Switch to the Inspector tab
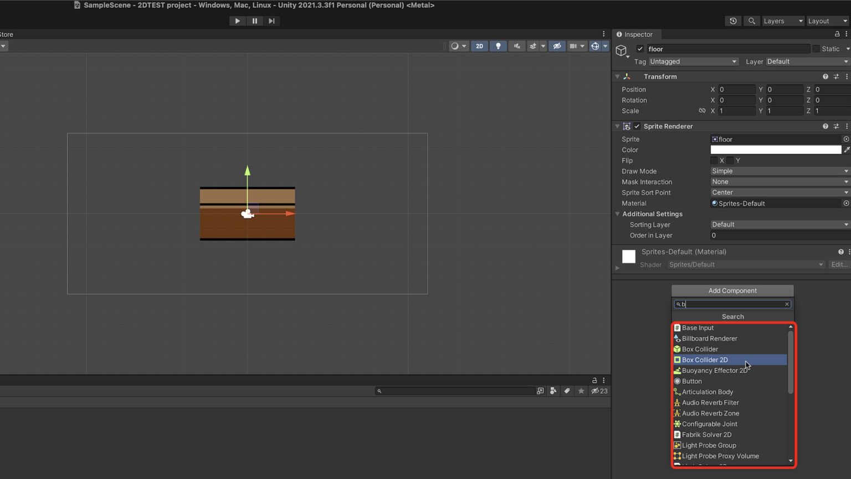851x479 pixels. pos(636,34)
